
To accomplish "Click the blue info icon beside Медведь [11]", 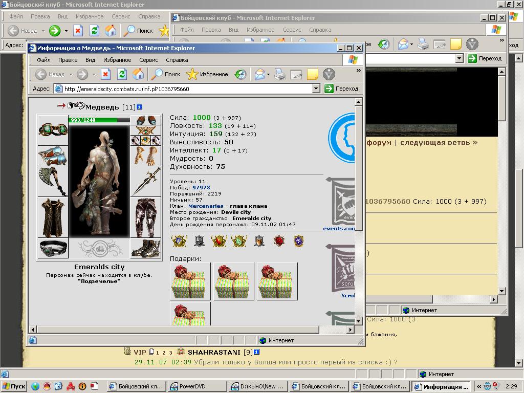I will pos(139,107).
